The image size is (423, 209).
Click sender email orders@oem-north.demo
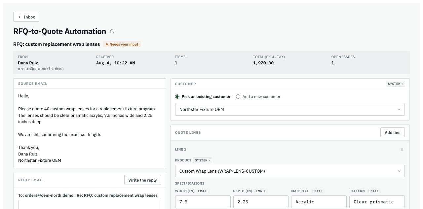point(41,69)
